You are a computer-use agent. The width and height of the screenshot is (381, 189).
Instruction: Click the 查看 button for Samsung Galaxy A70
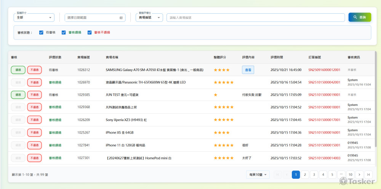[248, 70]
